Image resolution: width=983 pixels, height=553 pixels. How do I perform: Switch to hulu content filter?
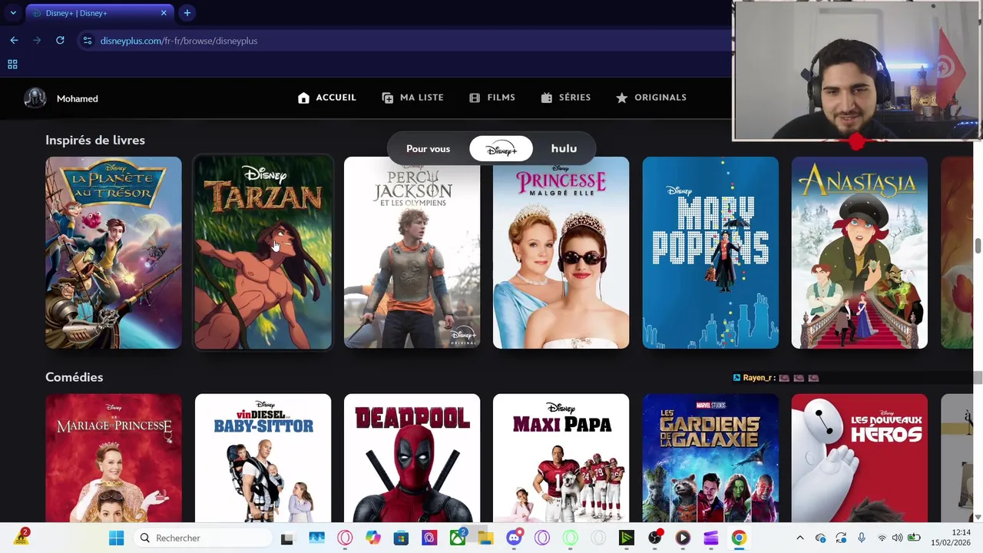click(x=564, y=149)
